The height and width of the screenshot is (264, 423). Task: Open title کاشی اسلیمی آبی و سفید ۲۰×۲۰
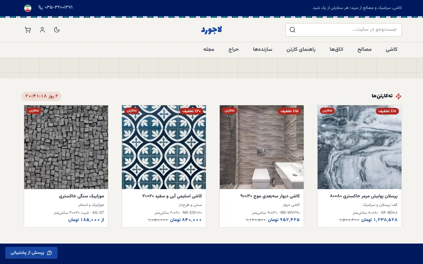[172, 196]
